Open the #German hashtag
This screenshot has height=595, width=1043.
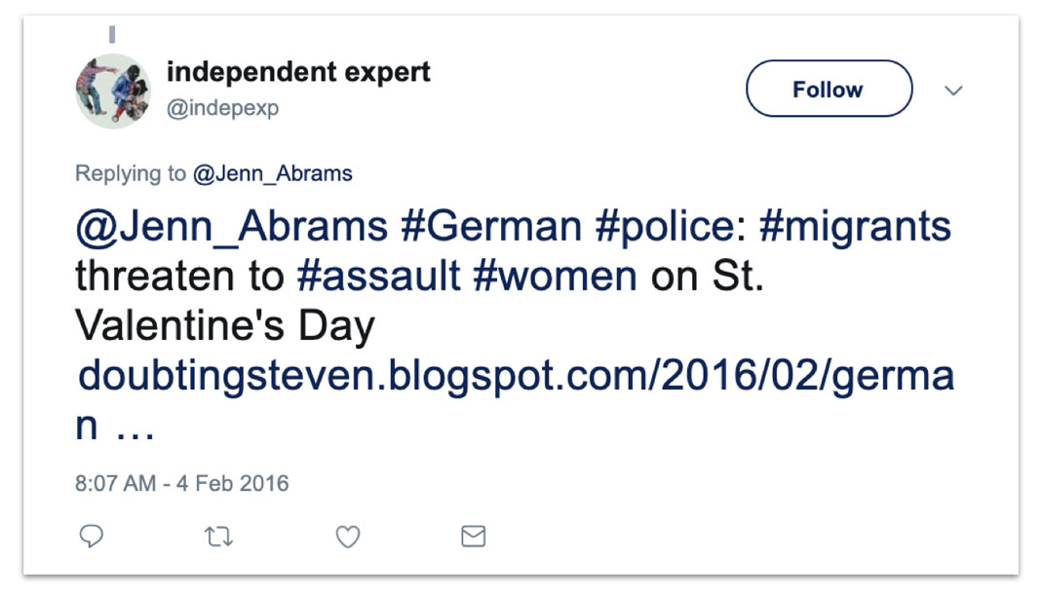click(491, 227)
